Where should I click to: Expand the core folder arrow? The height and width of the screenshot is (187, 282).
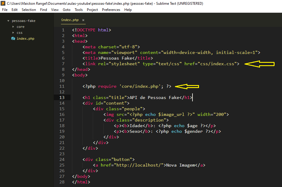click(13, 27)
